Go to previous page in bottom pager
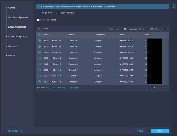This screenshot has height=136, width=177. tap(150, 88)
